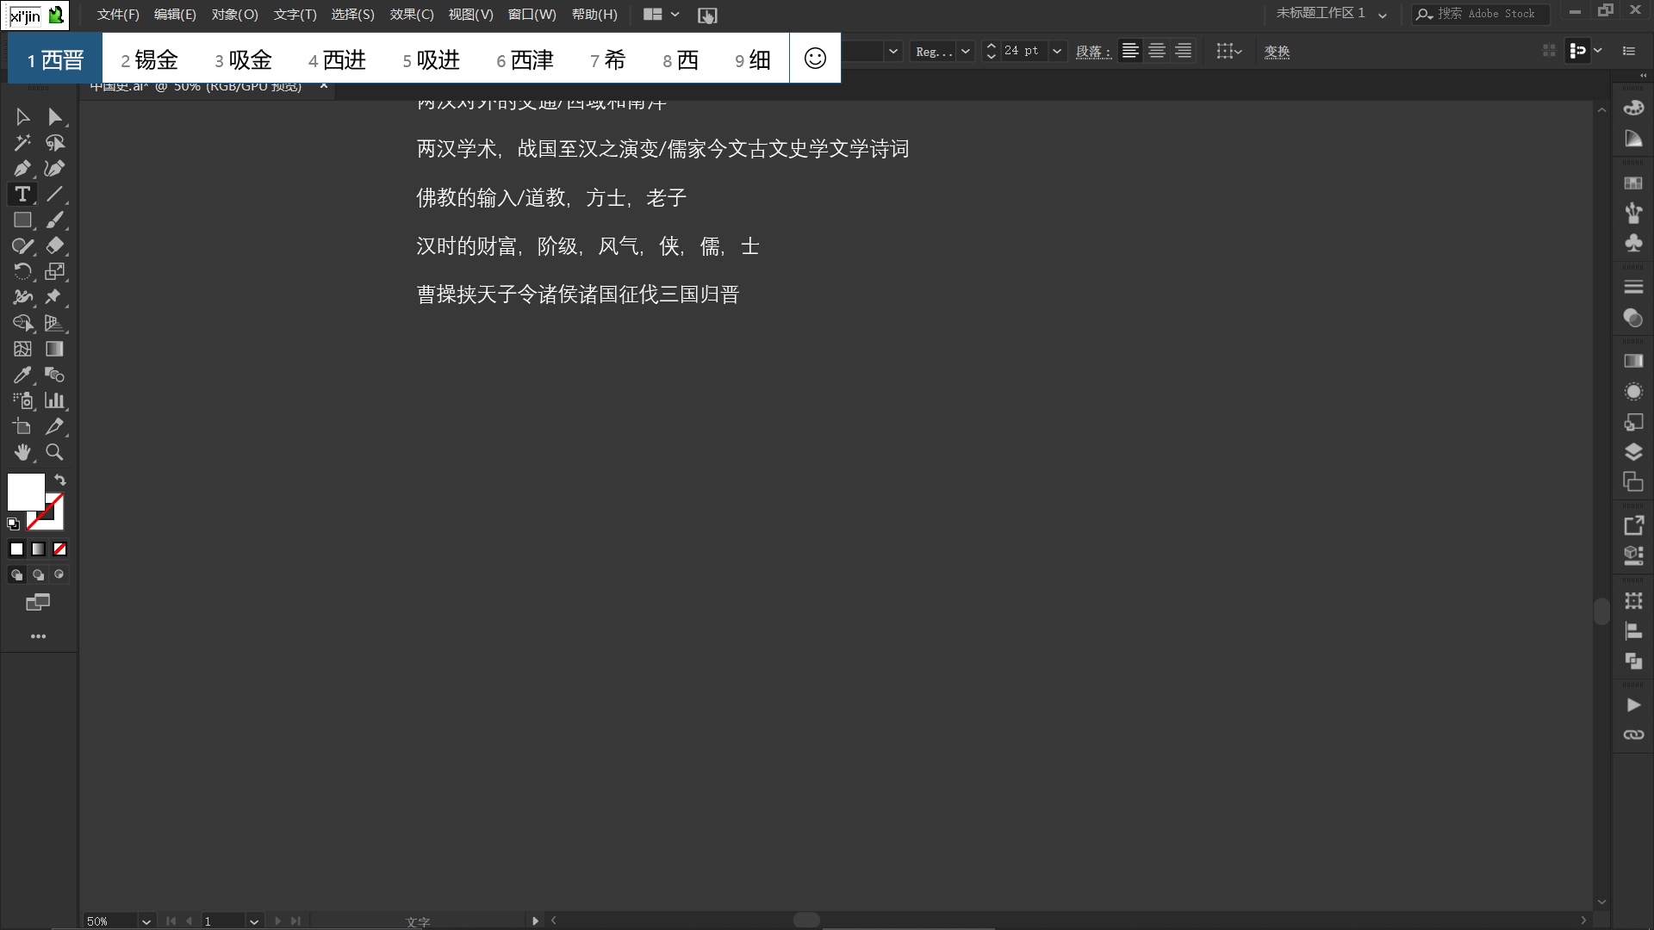Set paragraph alignment to right
The width and height of the screenshot is (1654, 930).
point(1184,51)
